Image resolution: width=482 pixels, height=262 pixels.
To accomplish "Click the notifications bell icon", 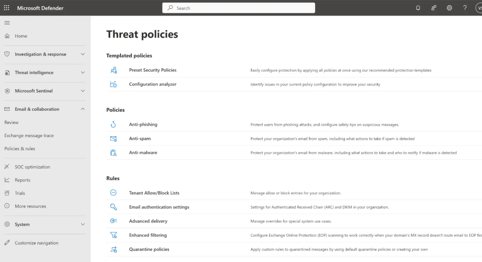I will 418,8.
